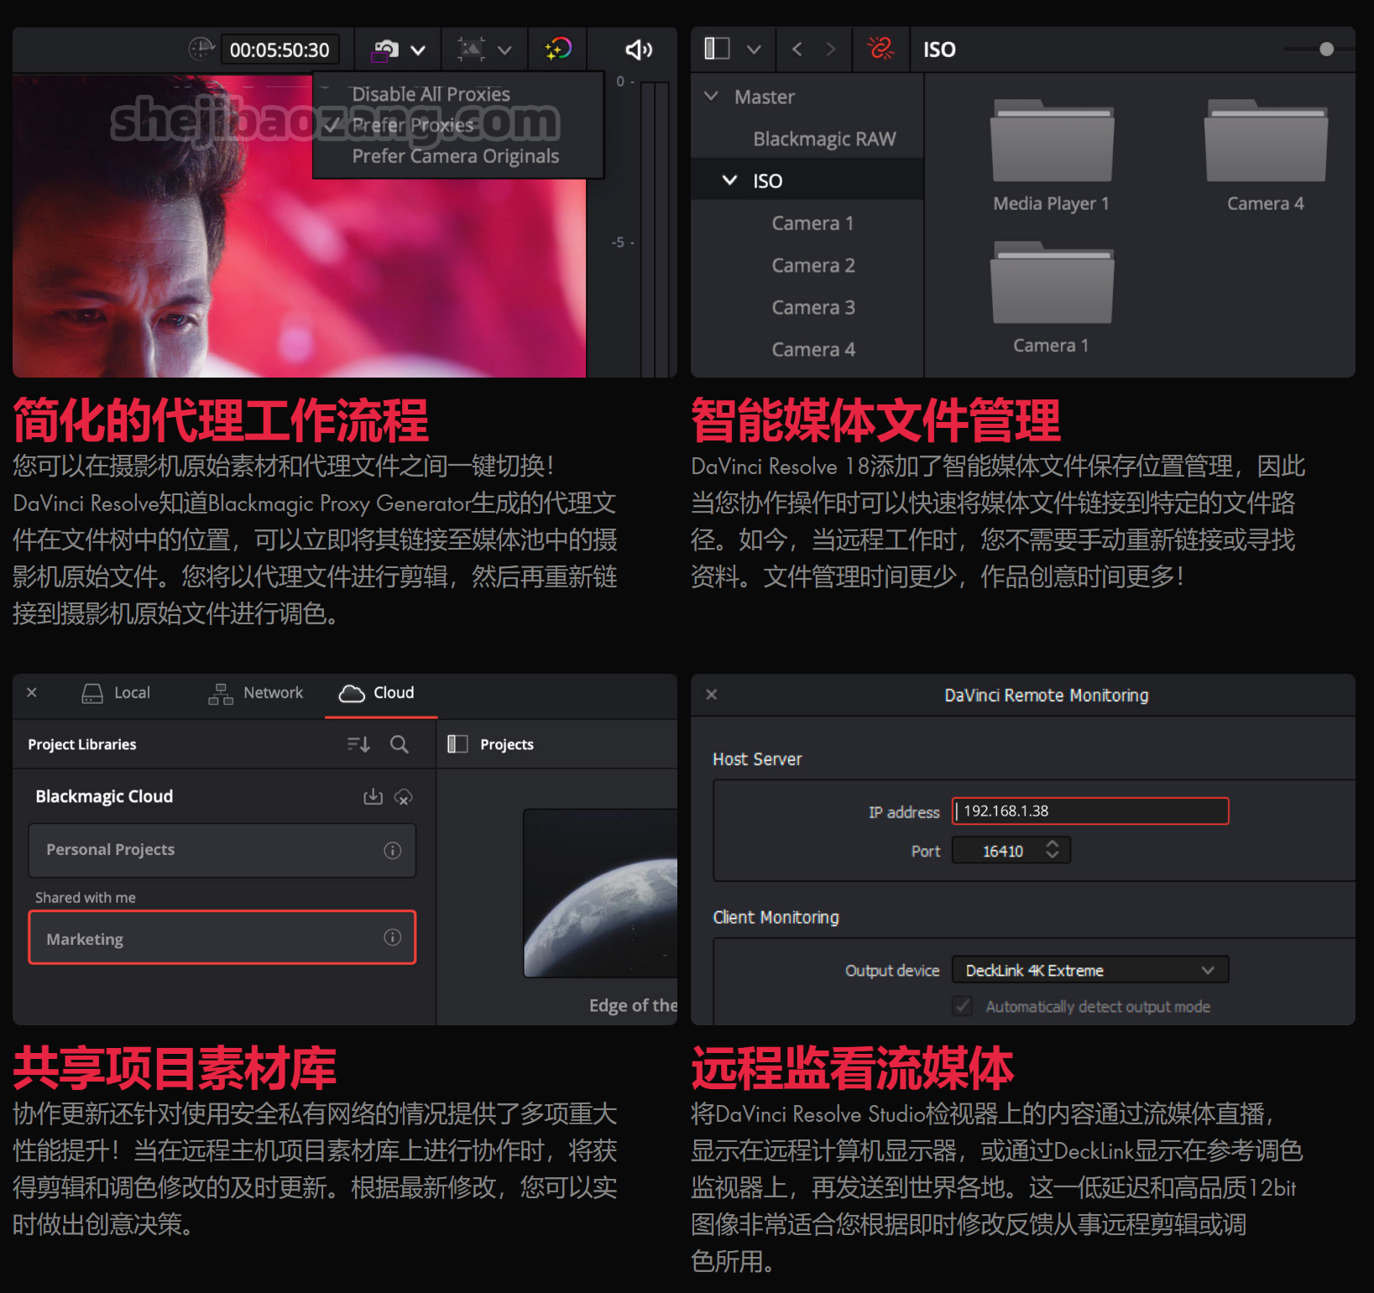1374x1293 pixels.
Task: Switch to the Cloud tab
Action: click(379, 692)
